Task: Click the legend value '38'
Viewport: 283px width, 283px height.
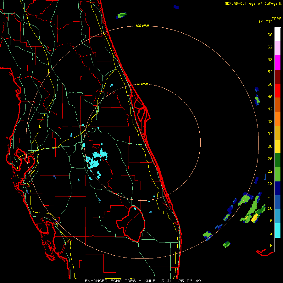Action: point(270,121)
